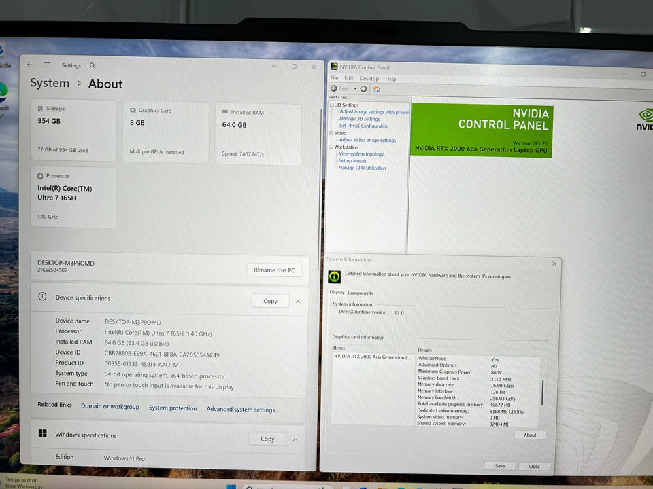Image resolution: width=653 pixels, height=489 pixels.
Task: Click DESKTOP-M3P9OMD device name header
Action: pos(66,263)
